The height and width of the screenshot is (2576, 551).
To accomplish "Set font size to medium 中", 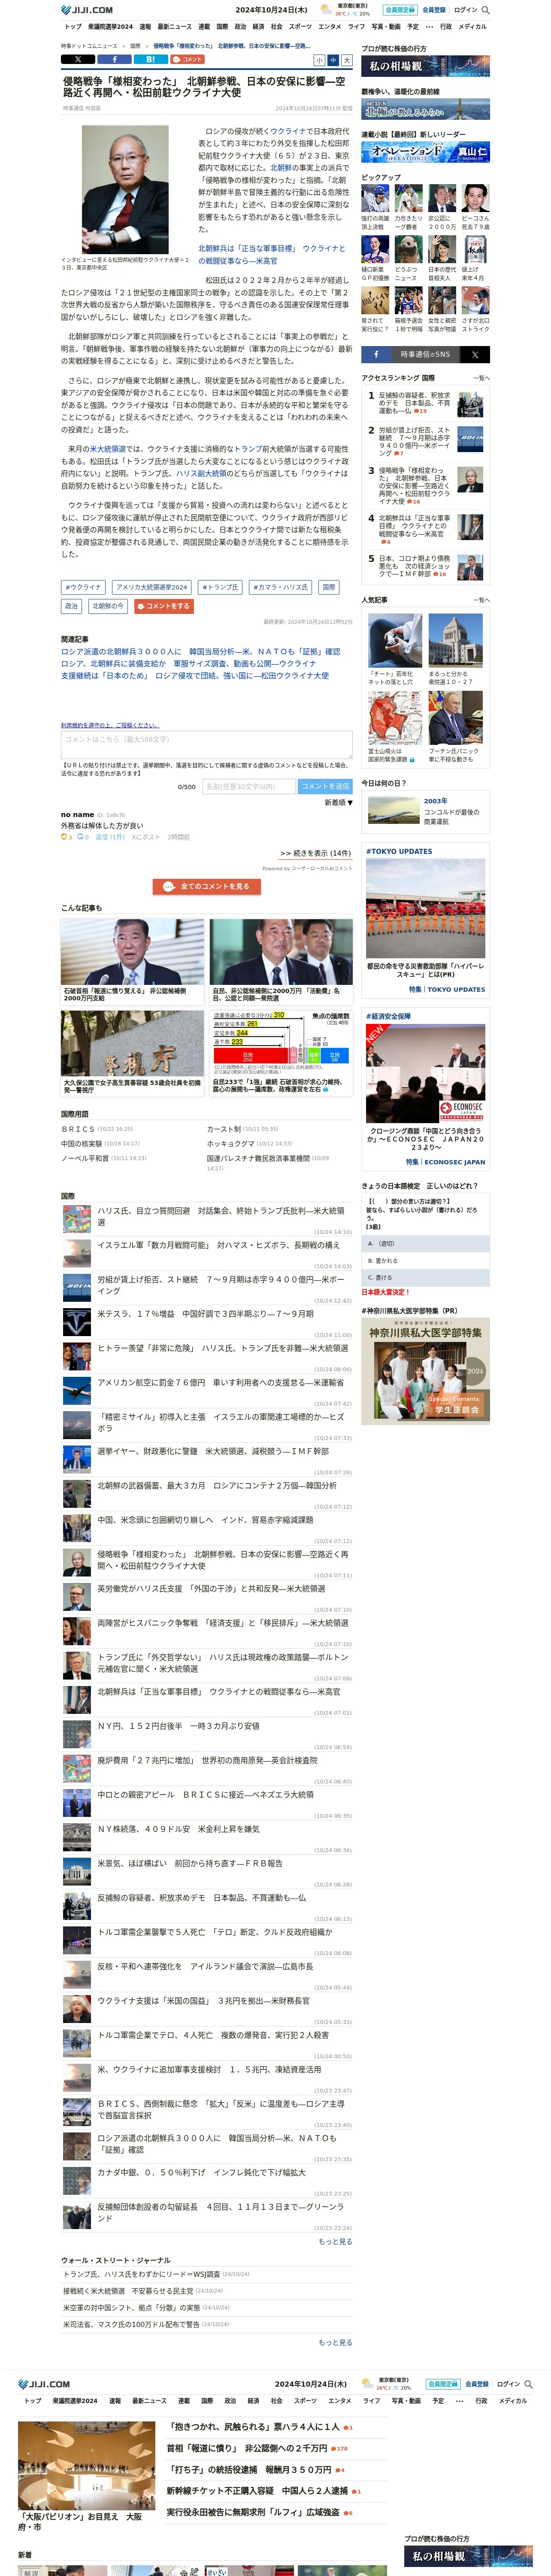I will (333, 60).
